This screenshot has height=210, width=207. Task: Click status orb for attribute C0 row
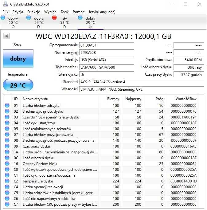7,169
